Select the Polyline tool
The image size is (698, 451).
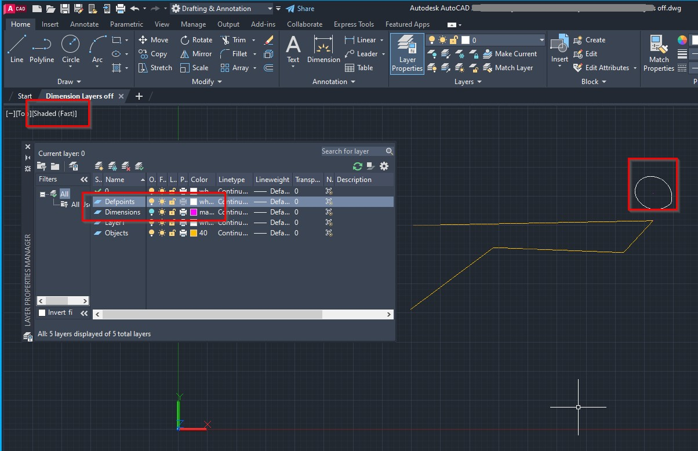[42, 49]
